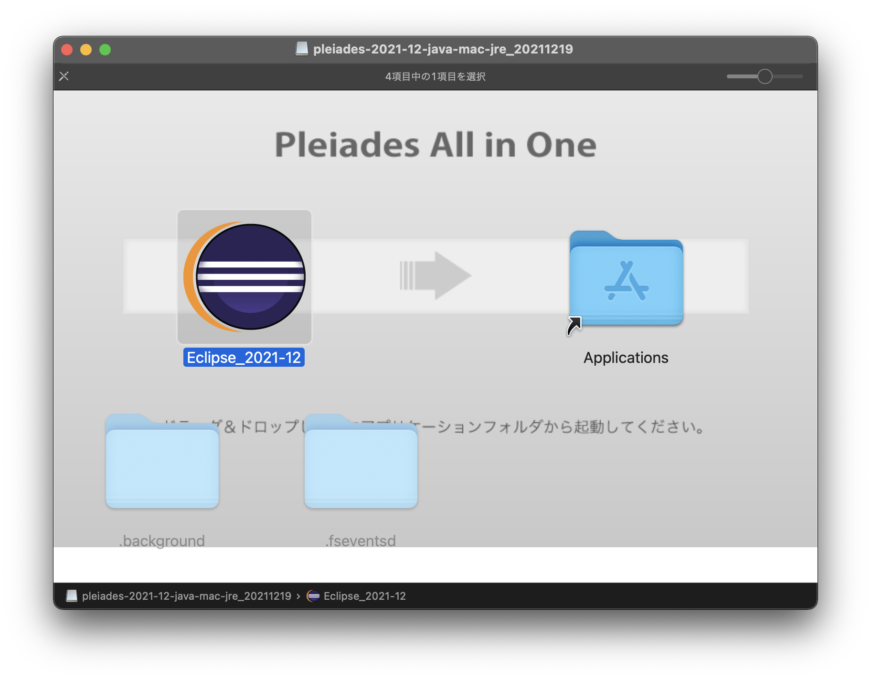The image size is (871, 680).
Task: Select Eclipse_2021-12 in the path bar
Action: click(364, 595)
